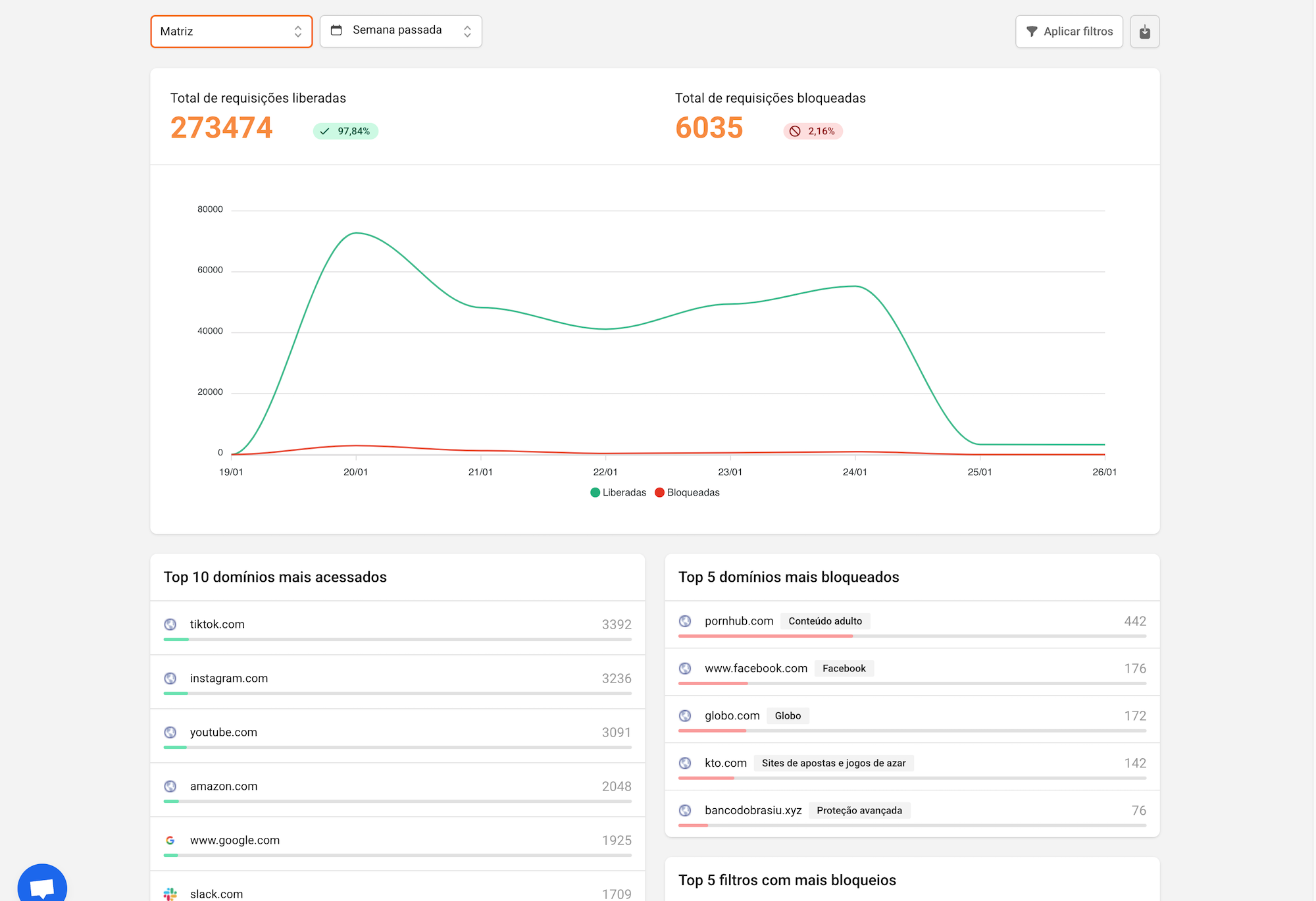Click the 273474 liberadas total value
1316x901 pixels.
(x=221, y=128)
